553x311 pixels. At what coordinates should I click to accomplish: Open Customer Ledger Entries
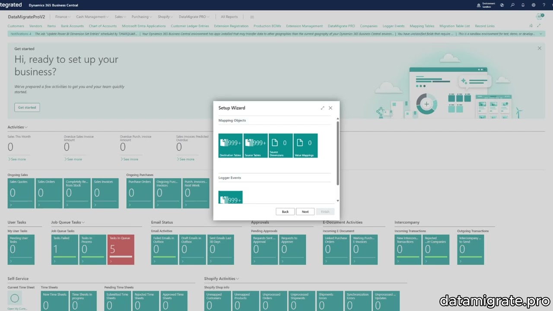(x=190, y=26)
